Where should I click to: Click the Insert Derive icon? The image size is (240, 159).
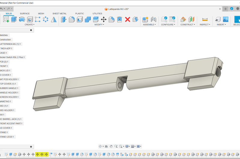[x=218, y=19]
